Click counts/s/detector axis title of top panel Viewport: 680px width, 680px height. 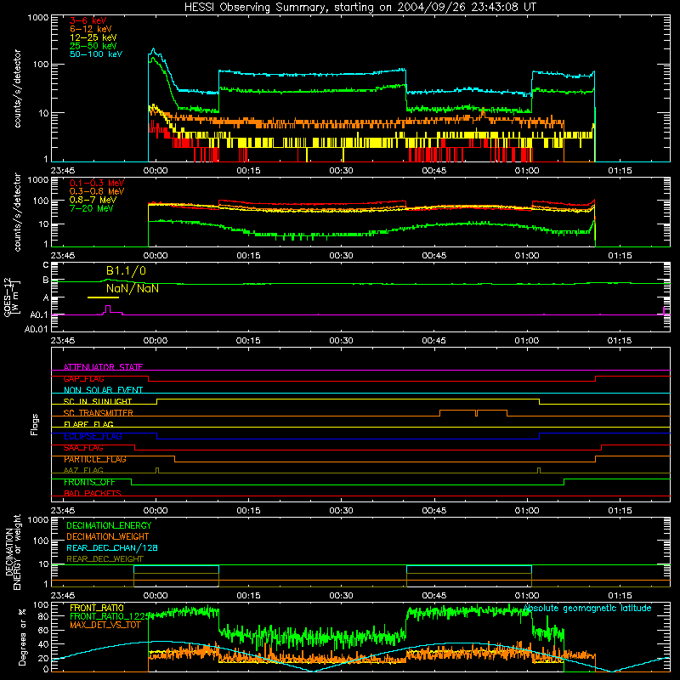point(17,88)
